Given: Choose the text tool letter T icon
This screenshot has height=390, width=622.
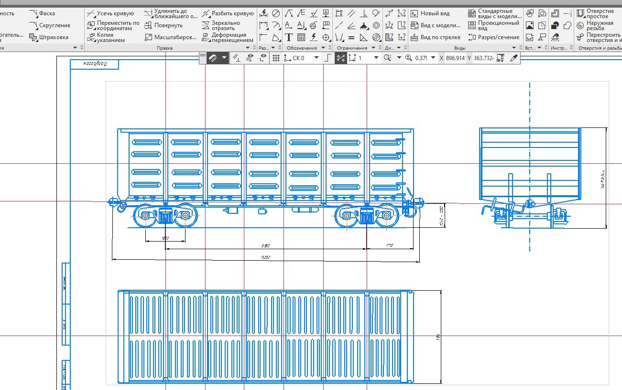Looking at the screenshot, I should coord(289,37).
